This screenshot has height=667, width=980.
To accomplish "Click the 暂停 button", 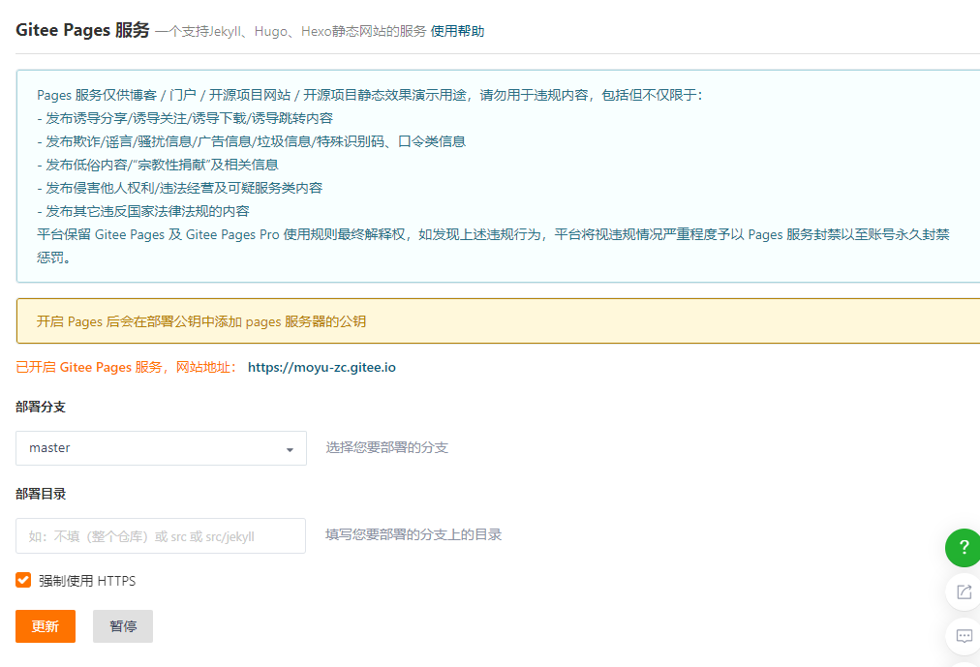I will pos(123,625).
